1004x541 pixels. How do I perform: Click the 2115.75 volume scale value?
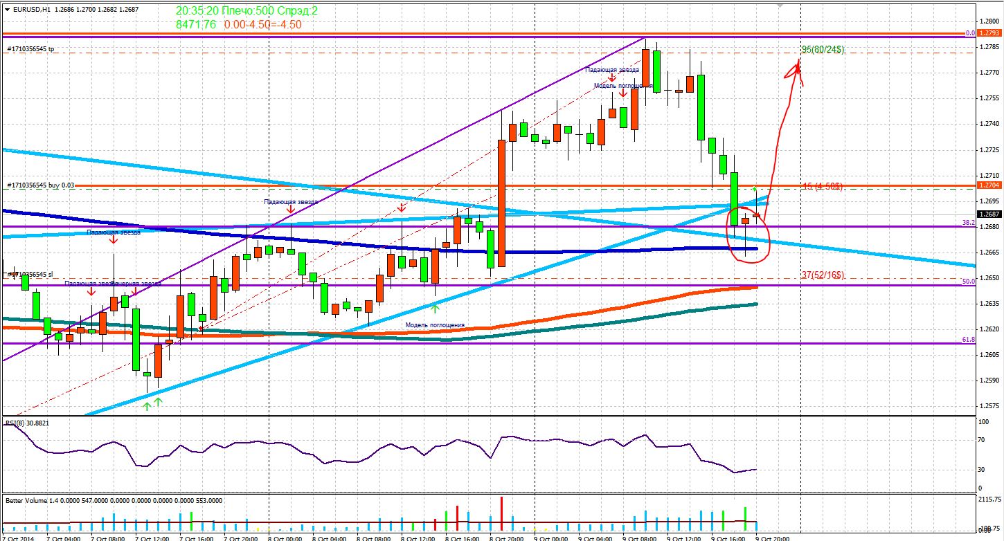(989, 499)
